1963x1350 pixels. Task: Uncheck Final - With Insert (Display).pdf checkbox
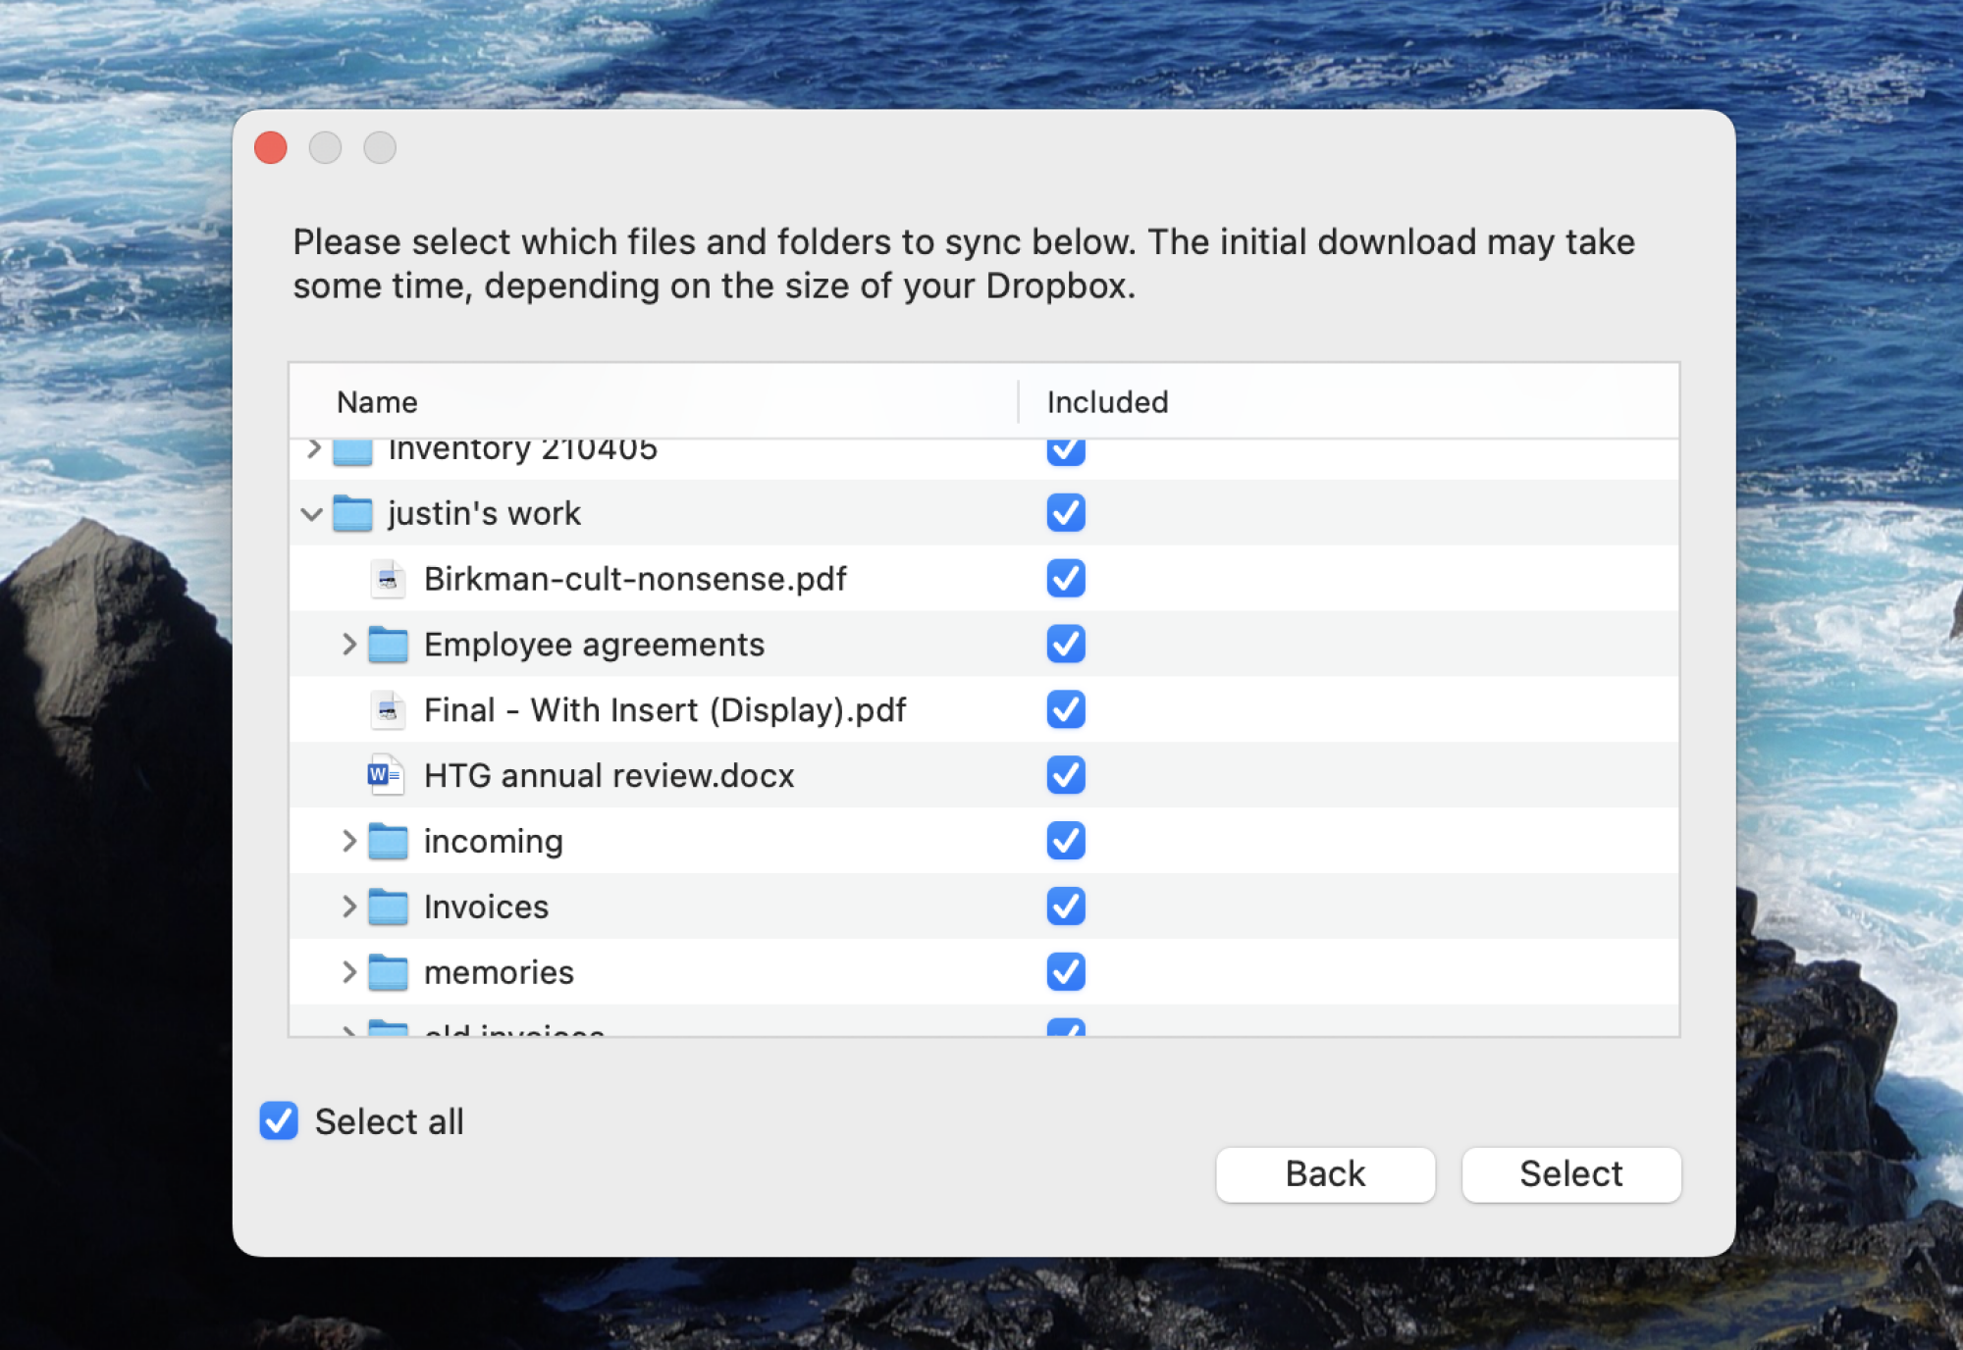coord(1066,710)
